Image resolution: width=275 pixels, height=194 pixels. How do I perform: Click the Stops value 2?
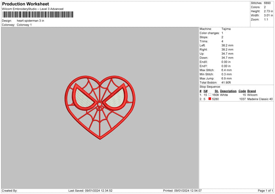222,37
